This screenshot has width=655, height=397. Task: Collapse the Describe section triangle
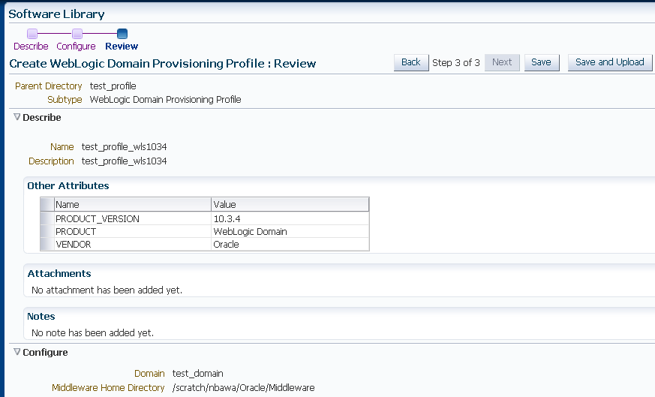click(17, 117)
